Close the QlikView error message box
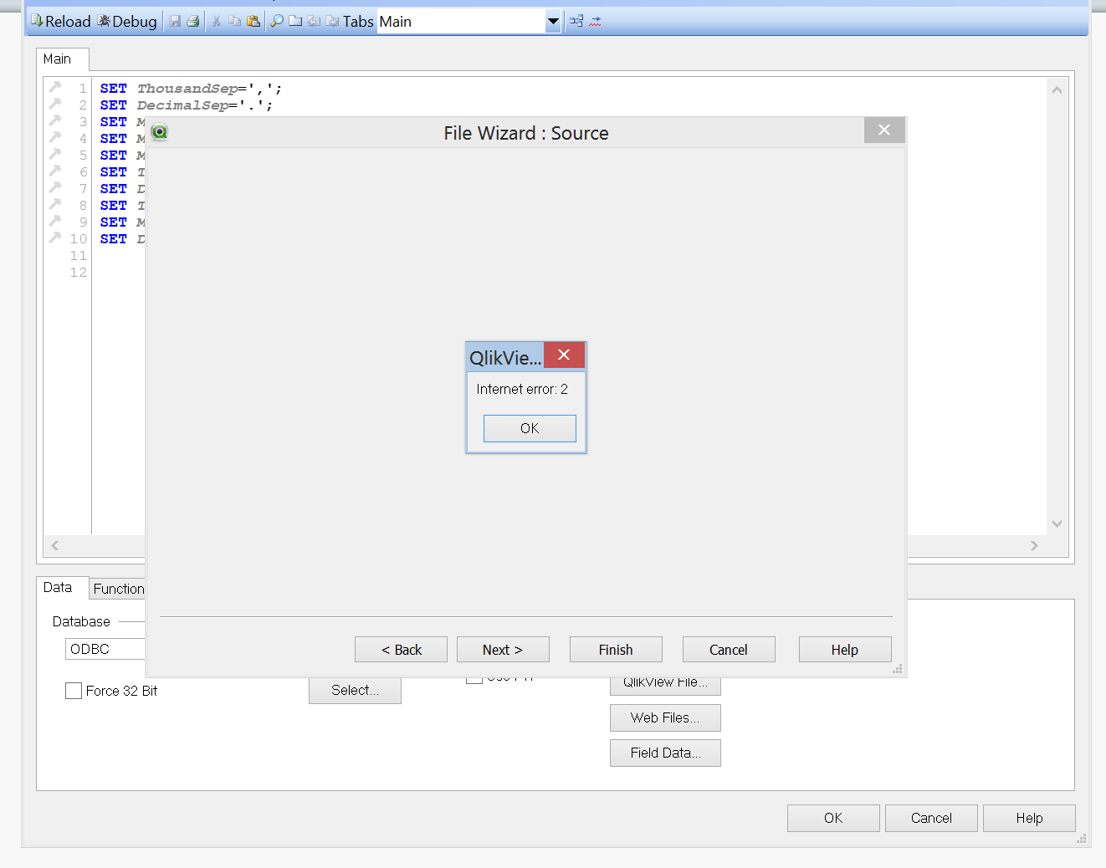Screen dimensions: 1106x868 [564, 355]
